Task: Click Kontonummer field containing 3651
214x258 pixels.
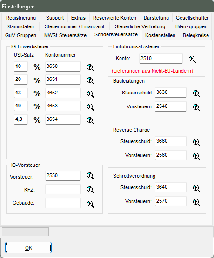Action: [x=63, y=79]
